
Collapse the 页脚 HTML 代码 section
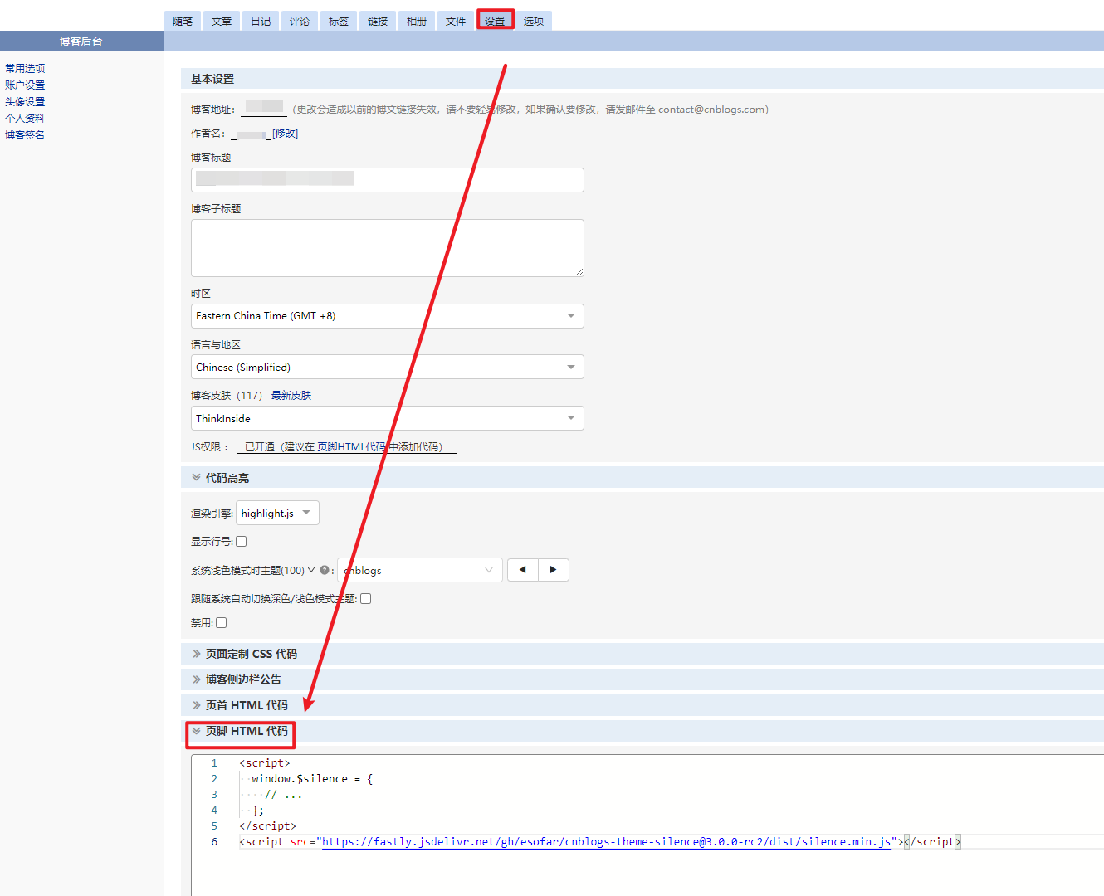pyautogui.click(x=240, y=731)
